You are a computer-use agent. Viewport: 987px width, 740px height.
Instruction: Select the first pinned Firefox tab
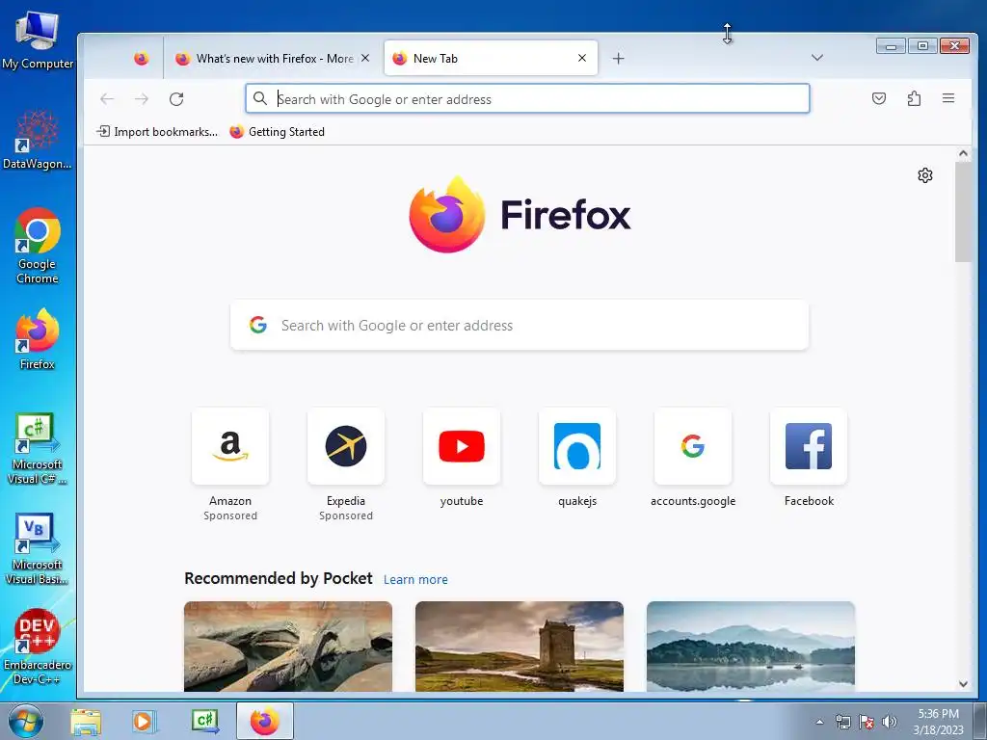[x=142, y=59]
